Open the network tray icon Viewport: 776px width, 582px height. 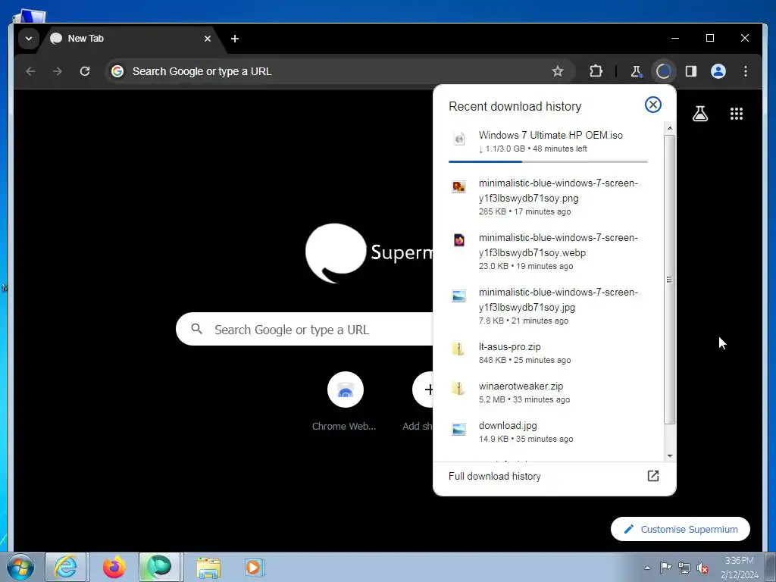click(x=684, y=568)
